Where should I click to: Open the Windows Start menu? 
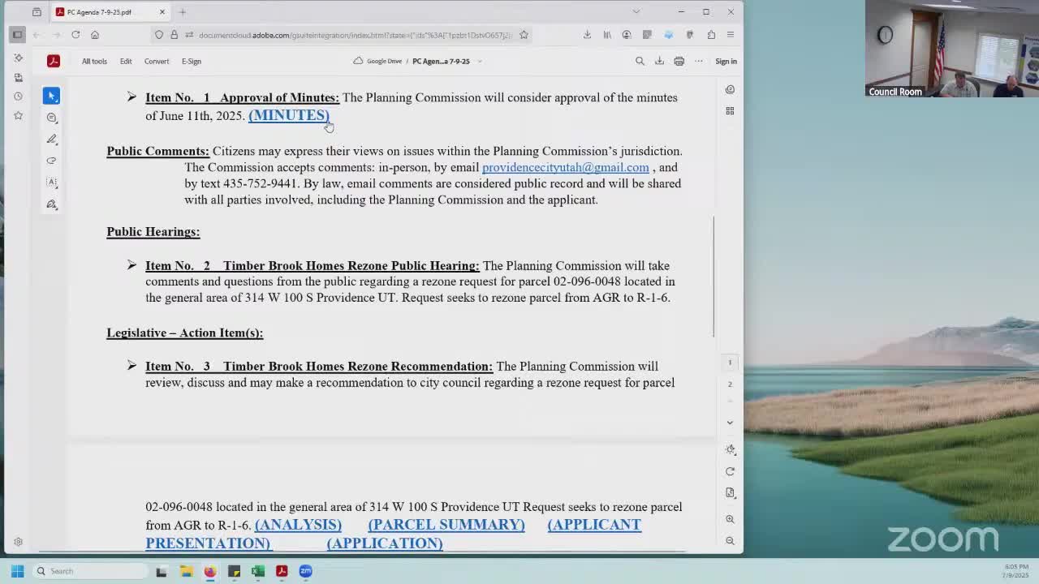click(17, 571)
